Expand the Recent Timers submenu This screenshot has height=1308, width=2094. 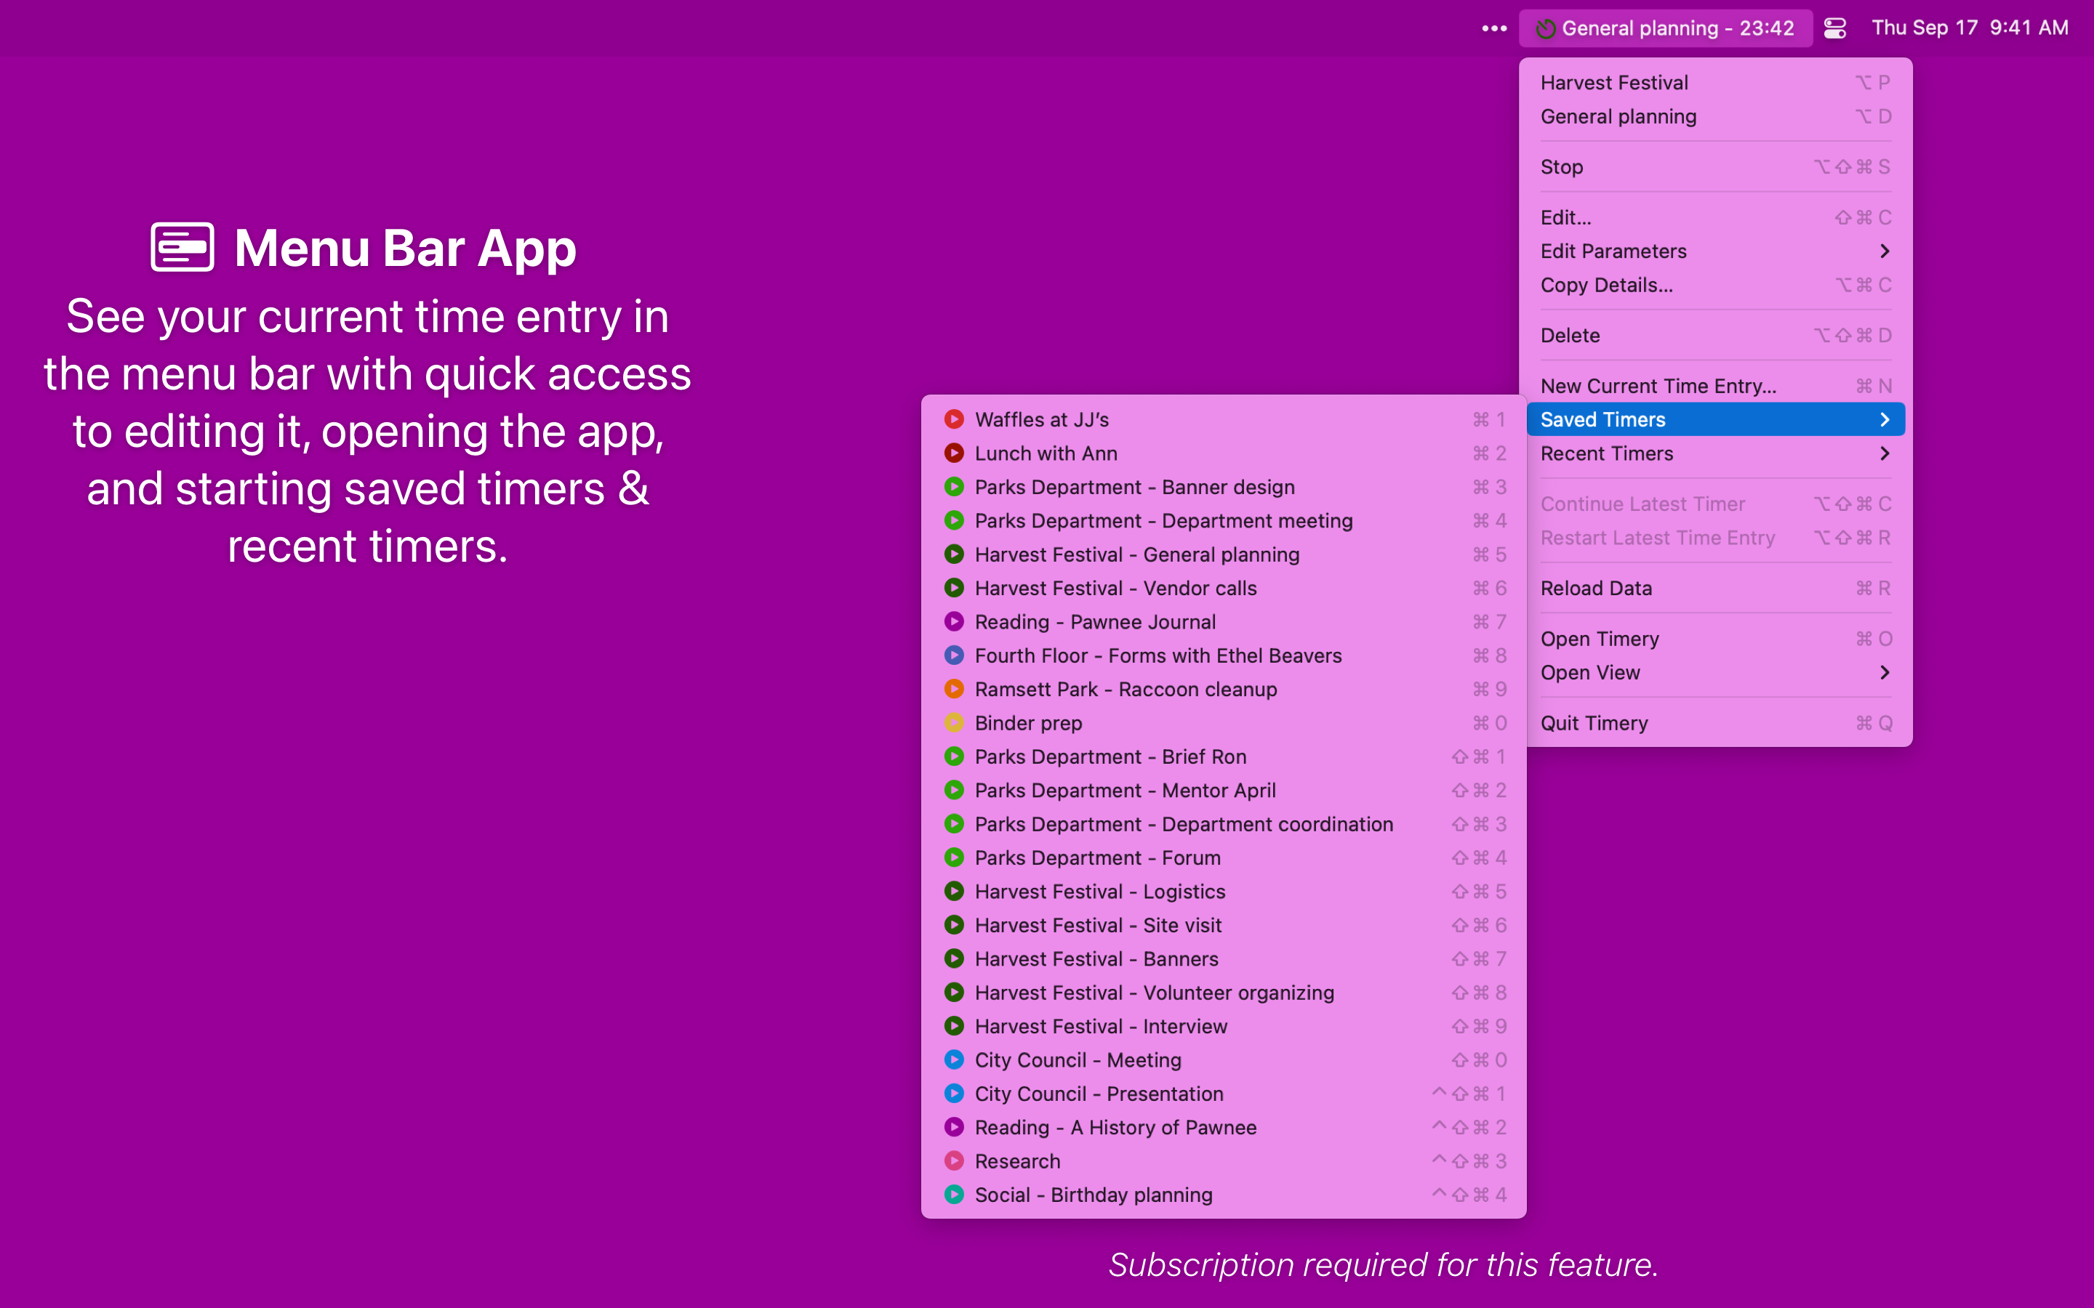point(1885,453)
